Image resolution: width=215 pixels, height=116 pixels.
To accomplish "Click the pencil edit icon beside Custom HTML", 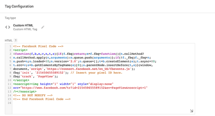I will [43, 27].
